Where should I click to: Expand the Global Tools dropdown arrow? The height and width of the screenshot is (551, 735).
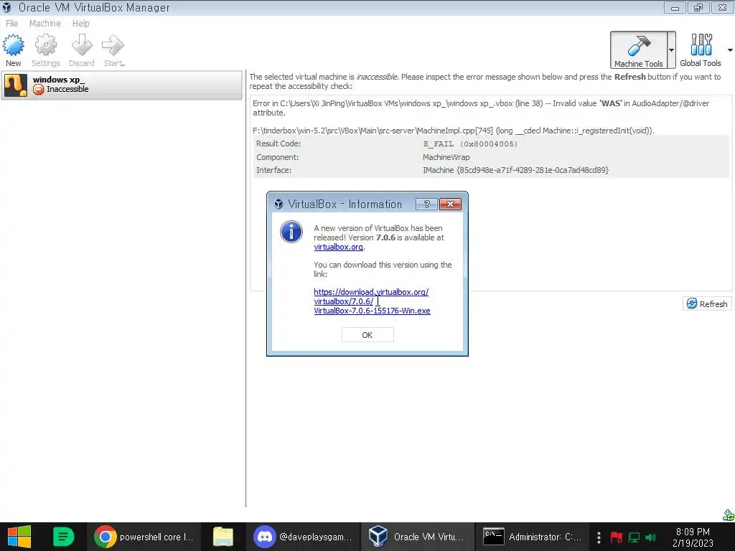coord(730,50)
